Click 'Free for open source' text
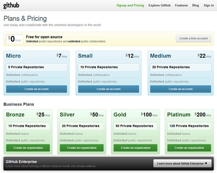This screenshot has width=217, height=173. 44,37
